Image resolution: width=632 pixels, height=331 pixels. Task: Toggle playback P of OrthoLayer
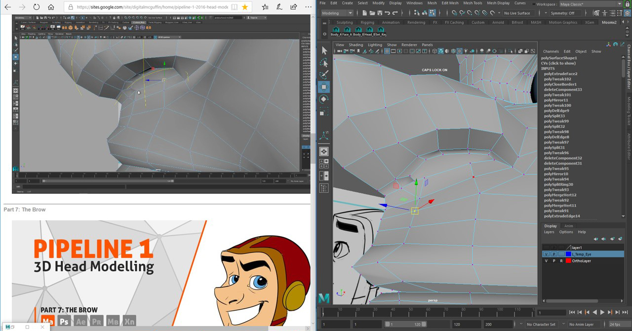pos(554,261)
